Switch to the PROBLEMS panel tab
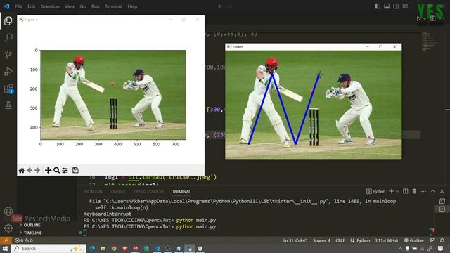 pos(93,191)
